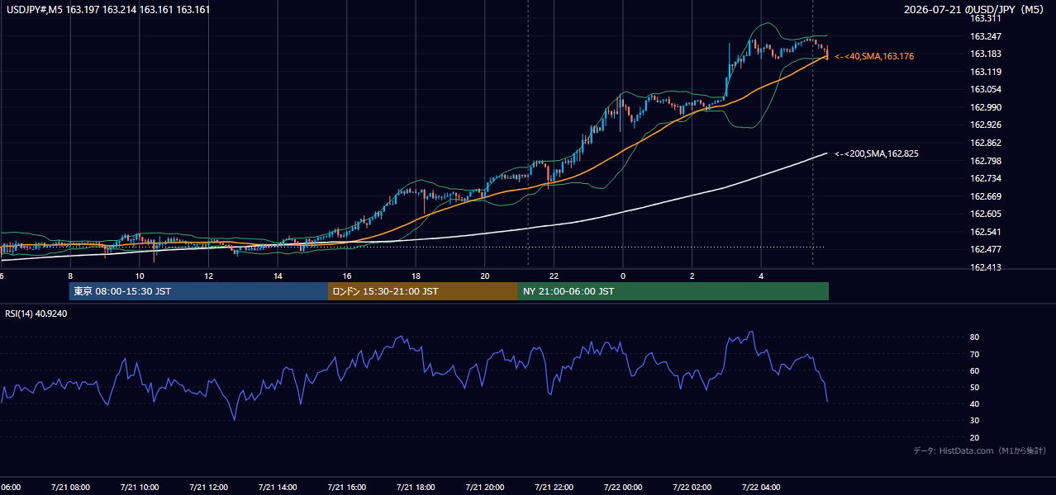Click hour label 16 on price chart axis

347,276
